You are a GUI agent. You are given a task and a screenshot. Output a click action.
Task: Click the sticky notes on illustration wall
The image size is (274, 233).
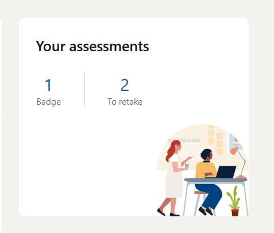point(215,139)
